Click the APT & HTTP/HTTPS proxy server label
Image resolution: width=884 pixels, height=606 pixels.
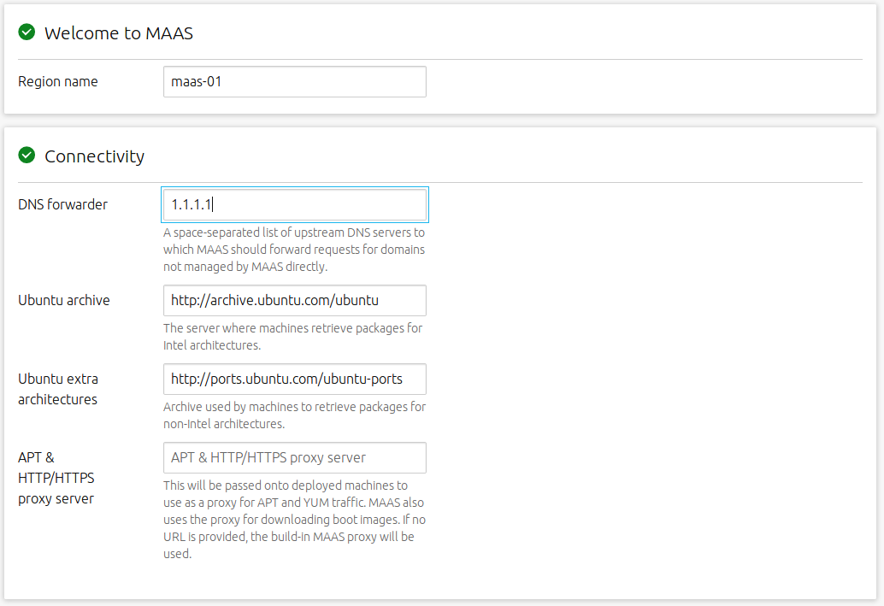click(56, 478)
